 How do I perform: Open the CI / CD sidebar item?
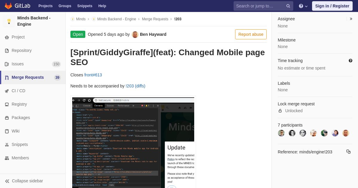pos(33,91)
